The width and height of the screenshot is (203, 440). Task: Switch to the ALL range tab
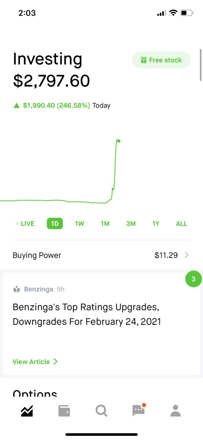tap(181, 224)
